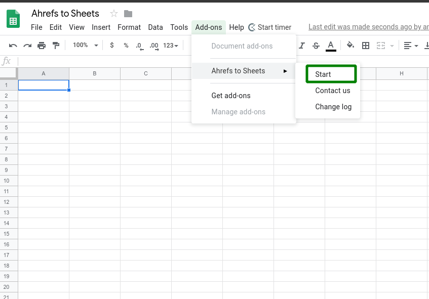Star the Ahrefs to Sheets spreadsheet
The image size is (429, 299).
click(113, 13)
